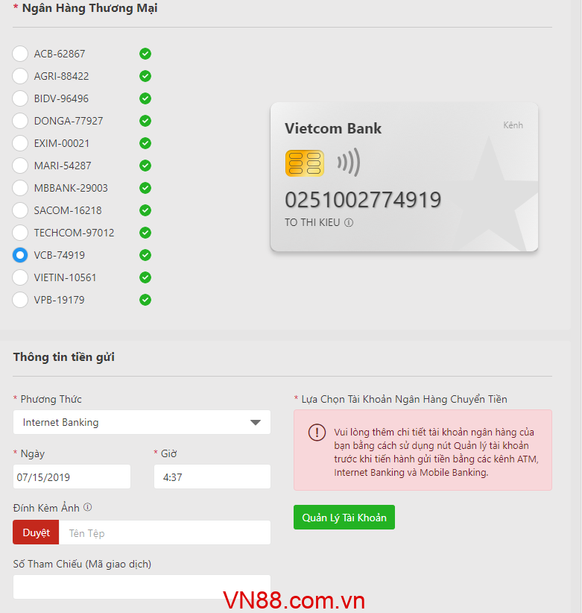Click the Ngày date field 07/15/2019
Viewport: 582px width, 613px height.
(x=72, y=477)
